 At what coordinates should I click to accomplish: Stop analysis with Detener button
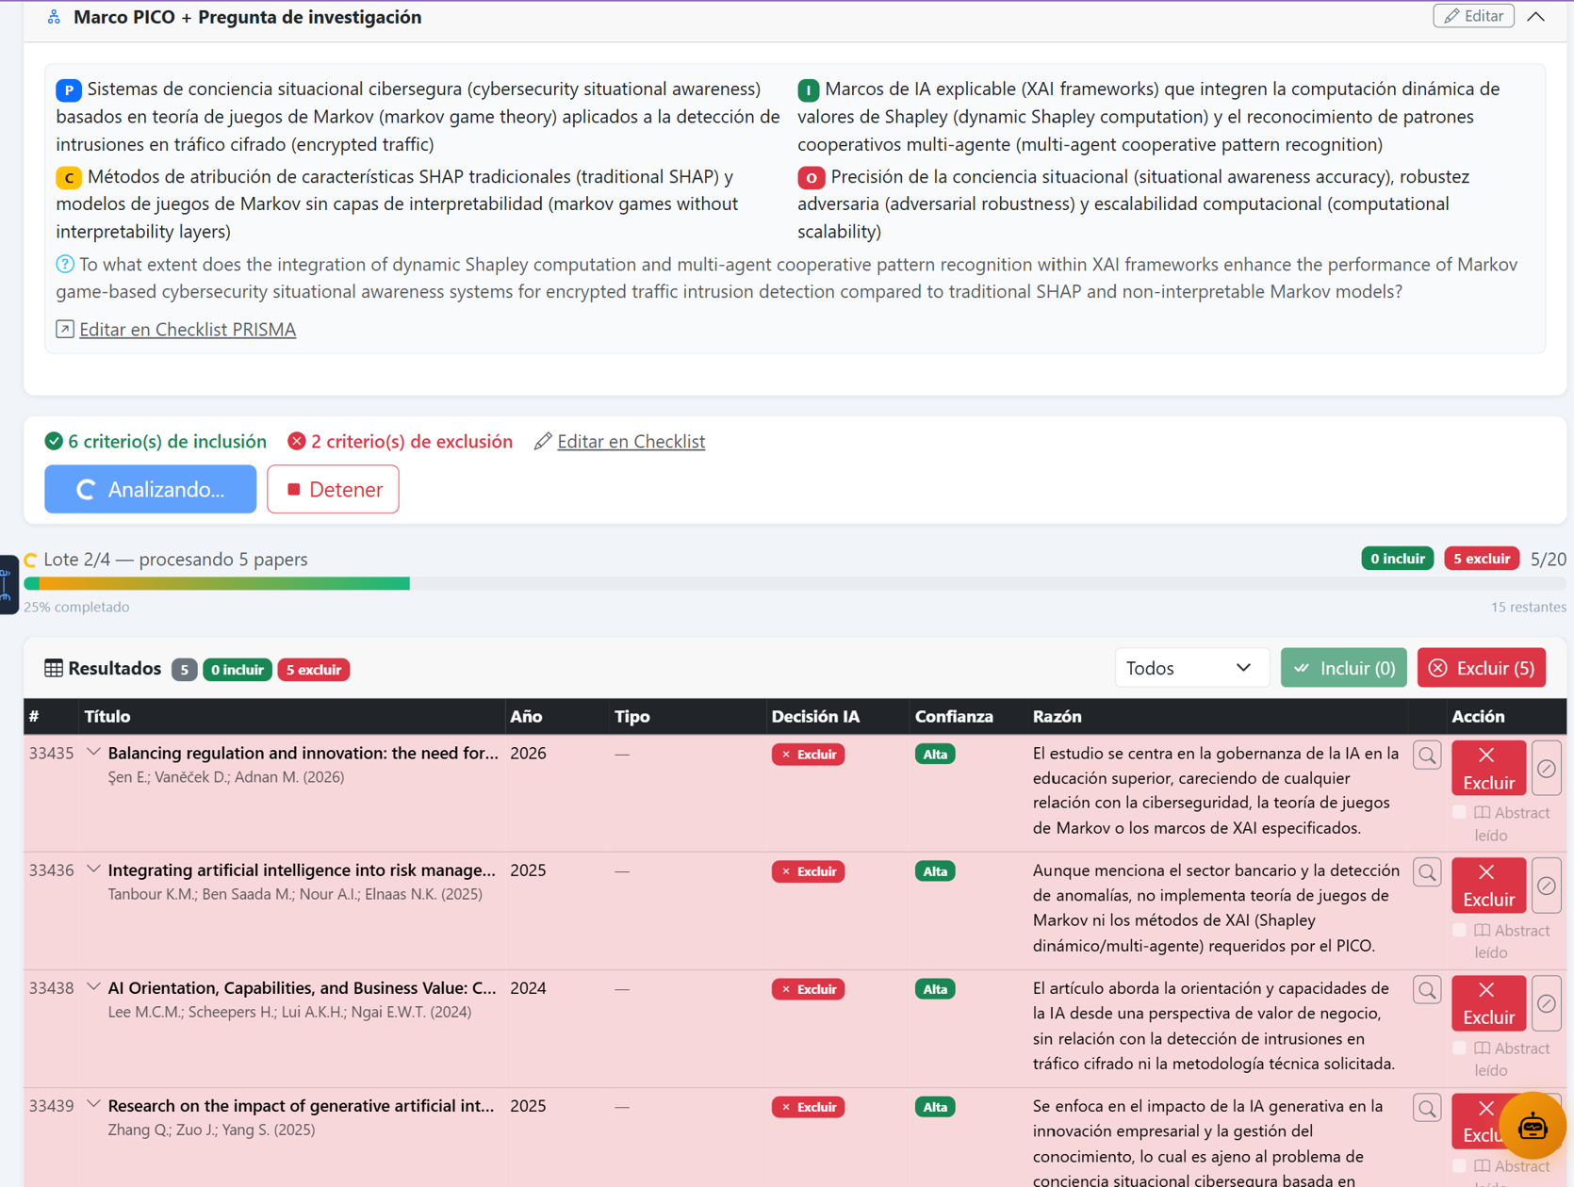pyautogui.click(x=333, y=489)
